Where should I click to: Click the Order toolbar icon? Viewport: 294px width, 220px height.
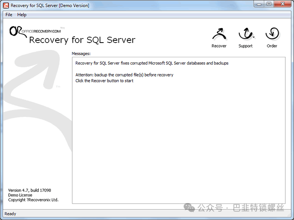[272, 34]
